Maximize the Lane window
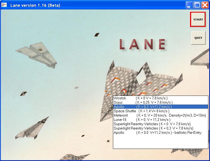Image resolution: width=210 pixels, height=161 pixels. pos(197,5)
